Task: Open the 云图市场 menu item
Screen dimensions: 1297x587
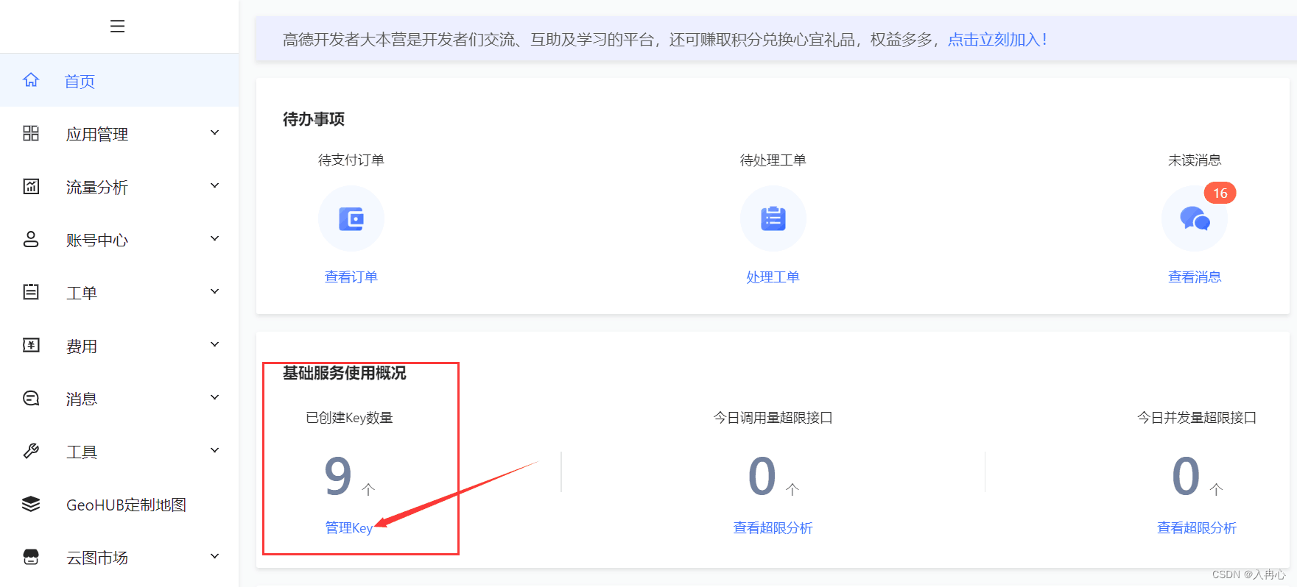Action: coord(119,557)
